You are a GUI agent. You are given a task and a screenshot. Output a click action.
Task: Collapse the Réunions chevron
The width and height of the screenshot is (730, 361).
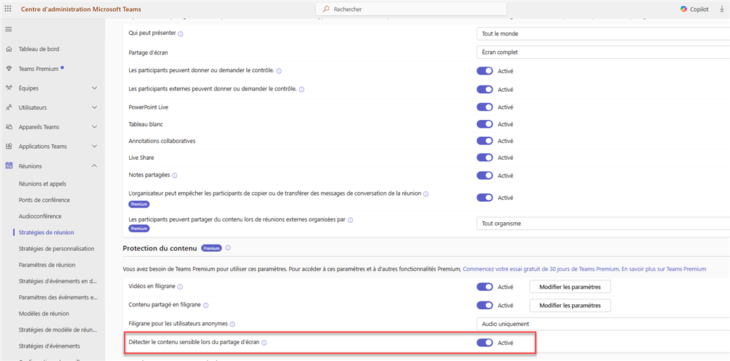click(95, 165)
